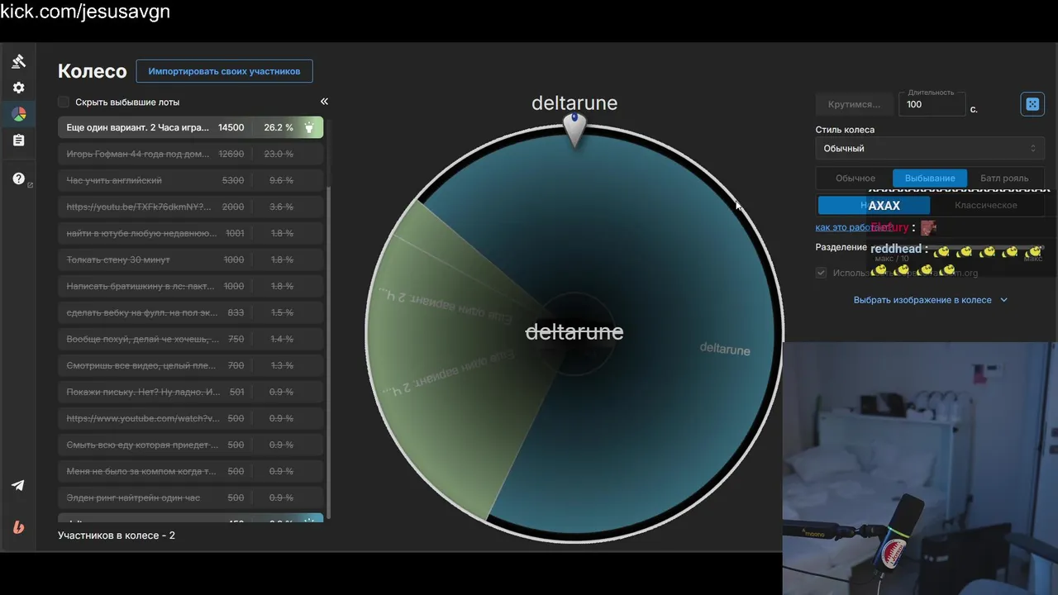Select lot 'Час учить английский'
This screenshot has height=595, width=1058.
click(190, 180)
